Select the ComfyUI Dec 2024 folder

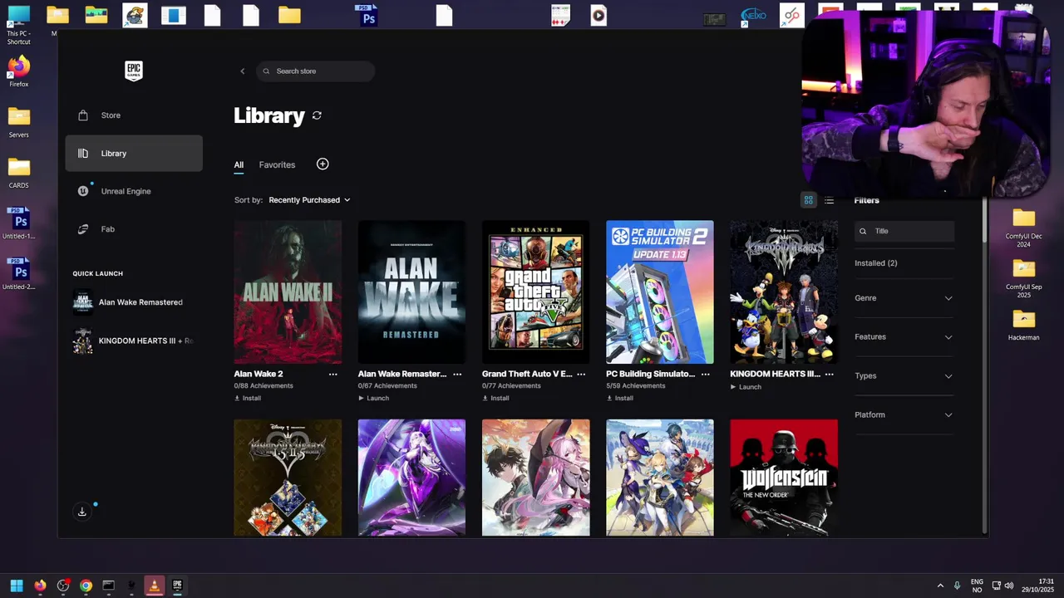click(x=1023, y=228)
